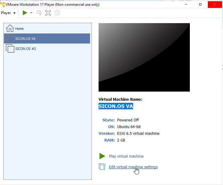Click the virtual machine preview thumbnail
This screenshot has width=223, height=185.
point(144,57)
